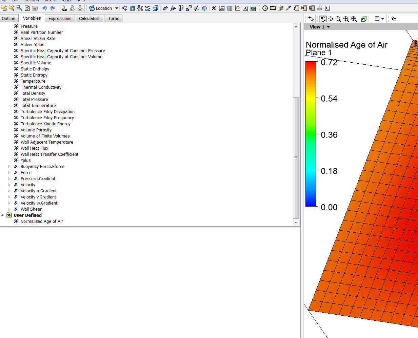Image resolution: width=418 pixels, height=338 pixels.
Task: Select the Shear Strain Rate variable
Action: [x=38, y=38]
